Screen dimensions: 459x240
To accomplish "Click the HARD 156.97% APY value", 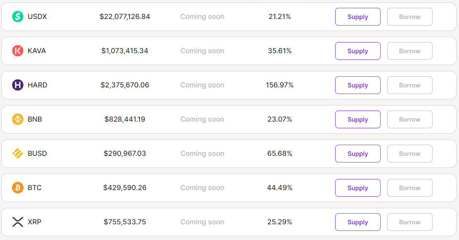I will (x=279, y=85).
